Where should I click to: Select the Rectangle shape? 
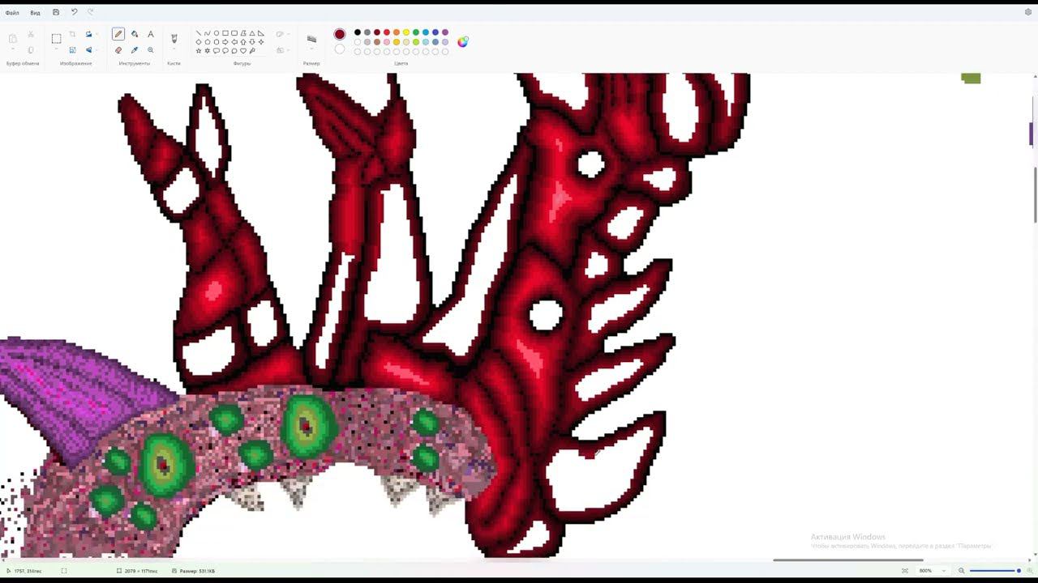225,33
